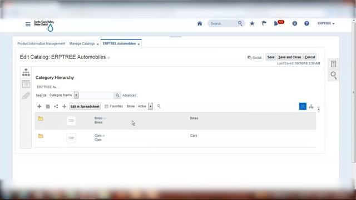Image resolution: width=356 pixels, height=200 pixels.
Task: Open Favorites star icon
Action: (x=252, y=23)
